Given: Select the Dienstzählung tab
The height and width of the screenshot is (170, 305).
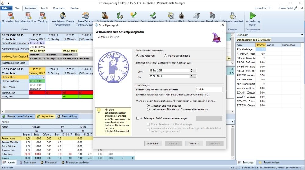Looking at the screenshot, I should (67, 116).
